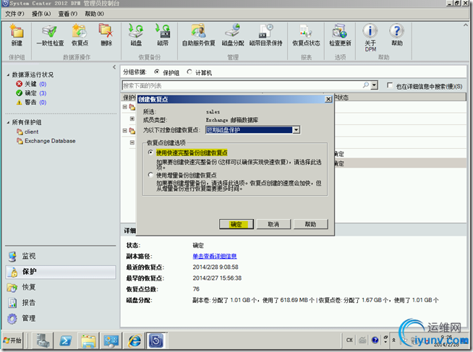
Task: Click the 帮助 question mark toolbar icon
Action: point(396,35)
